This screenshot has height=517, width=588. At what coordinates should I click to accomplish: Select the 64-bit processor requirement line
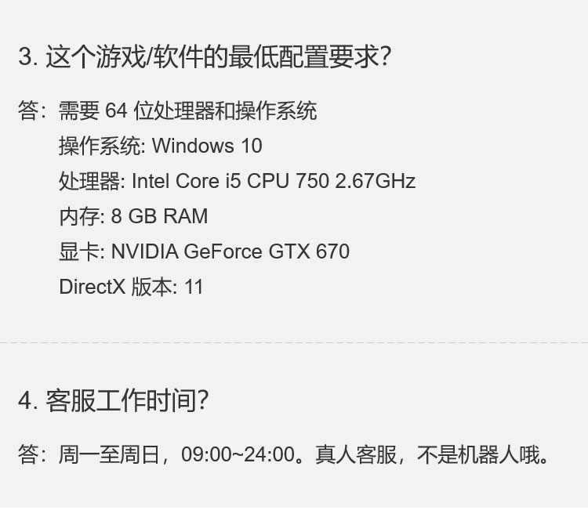(188, 111)
